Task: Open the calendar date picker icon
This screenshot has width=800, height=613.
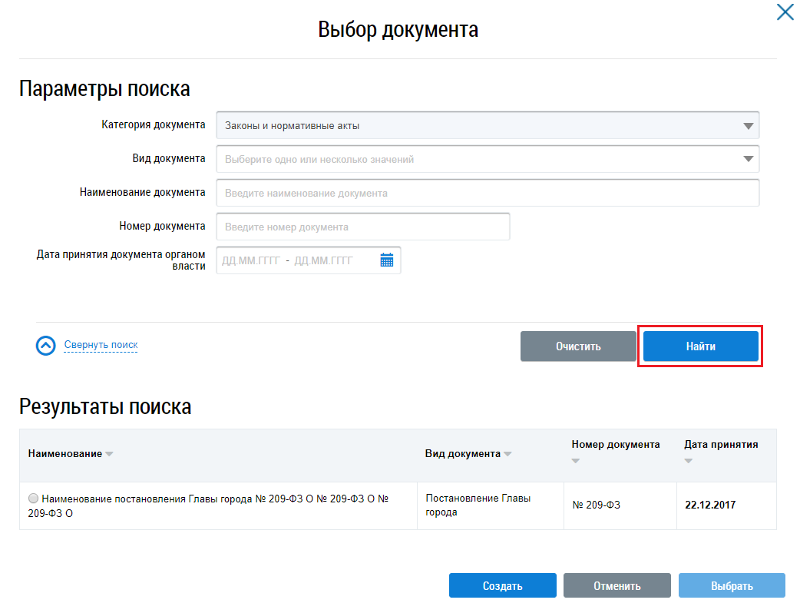Action: [386, 260]
